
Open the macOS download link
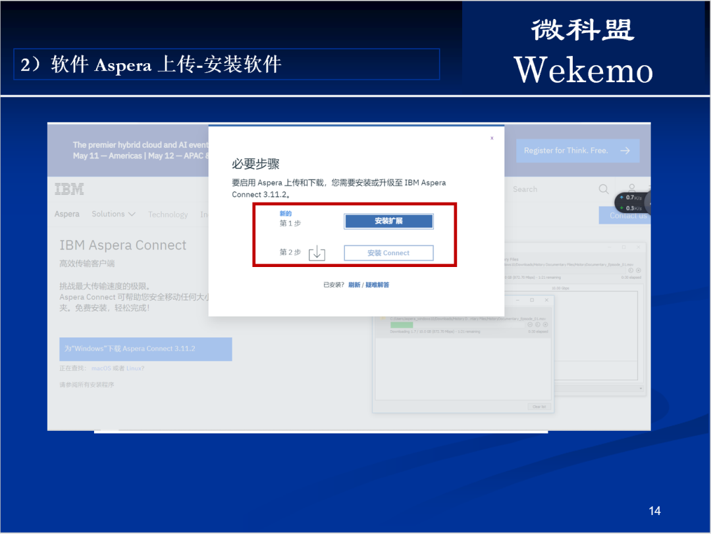pos(101,368)
